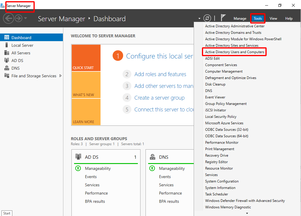Open Active Directory Users and Computers
Screen dimensions: 301x216
[235, 52]
